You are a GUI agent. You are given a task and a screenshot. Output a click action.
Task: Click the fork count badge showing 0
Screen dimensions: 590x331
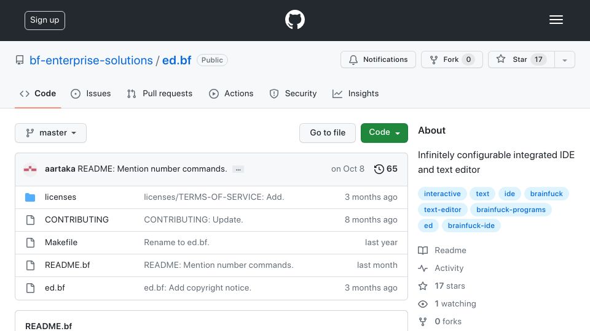coord(468,59)
